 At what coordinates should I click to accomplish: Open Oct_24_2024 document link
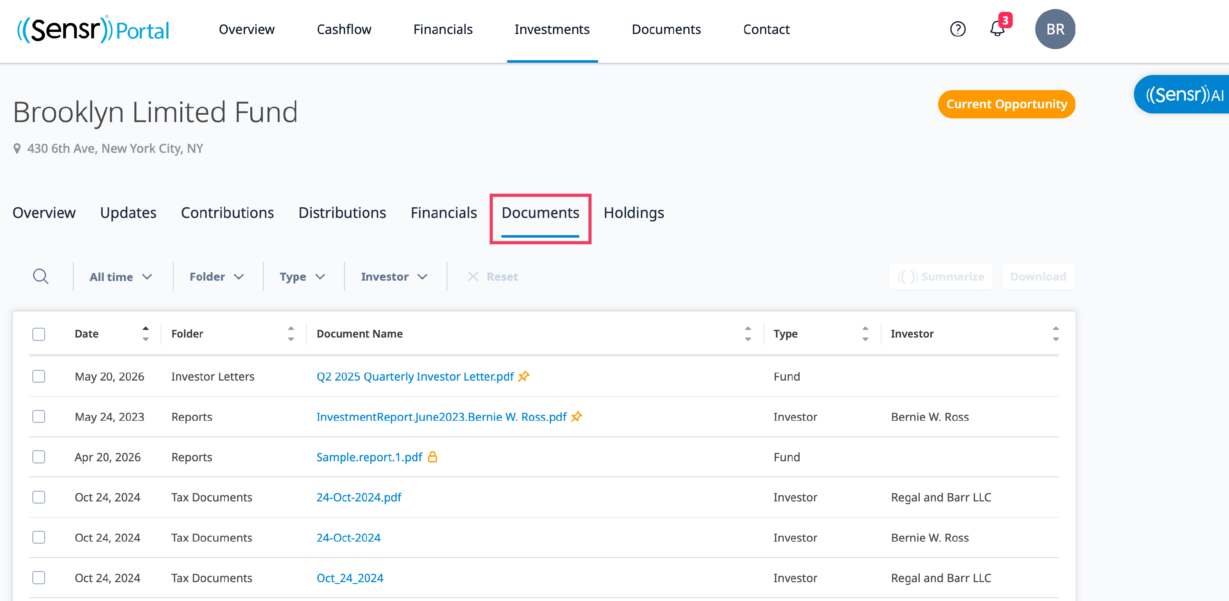(350, 578)
